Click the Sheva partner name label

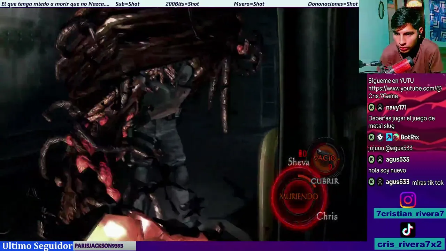299,162
